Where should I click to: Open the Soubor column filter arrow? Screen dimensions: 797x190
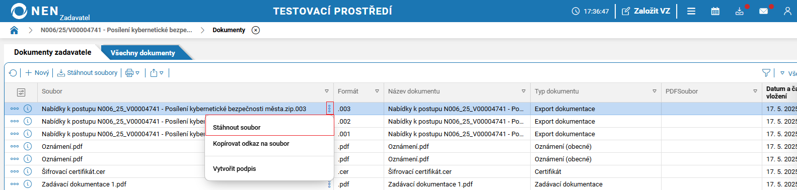[x=327, y=91]
